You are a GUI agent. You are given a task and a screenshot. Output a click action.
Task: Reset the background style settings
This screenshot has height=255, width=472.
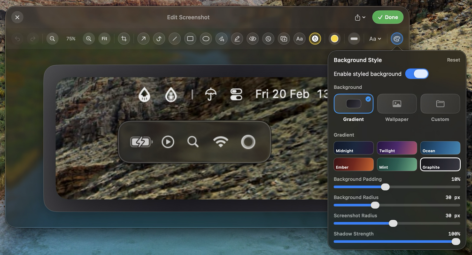453,60
